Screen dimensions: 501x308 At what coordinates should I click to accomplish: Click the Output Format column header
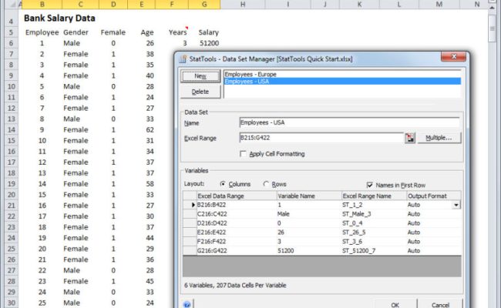click(x=434, y=196)
